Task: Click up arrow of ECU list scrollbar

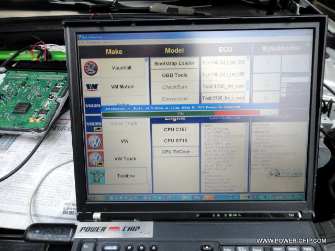Action: 248,58
